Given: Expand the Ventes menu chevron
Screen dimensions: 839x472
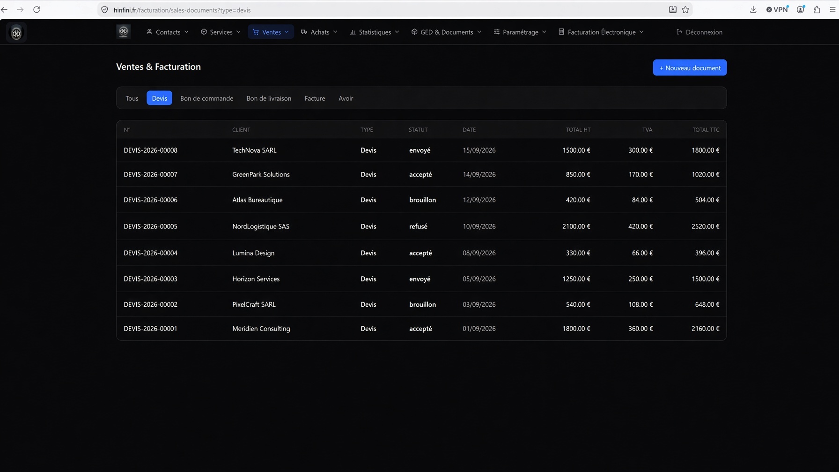Looking at the screenshot, I should tap(287, 32).
